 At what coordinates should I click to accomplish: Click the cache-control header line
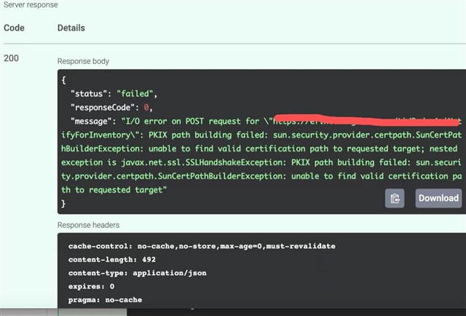[x=202, y=246]
